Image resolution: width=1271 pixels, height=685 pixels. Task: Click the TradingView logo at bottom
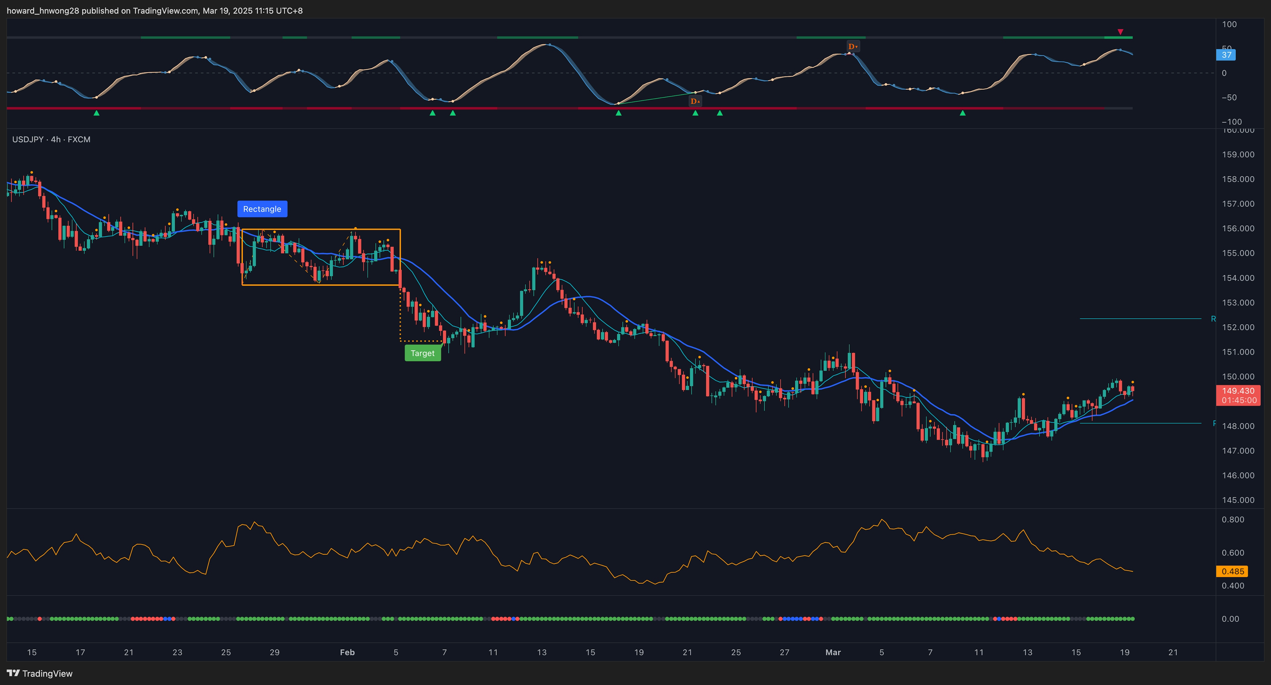[39, 673]
